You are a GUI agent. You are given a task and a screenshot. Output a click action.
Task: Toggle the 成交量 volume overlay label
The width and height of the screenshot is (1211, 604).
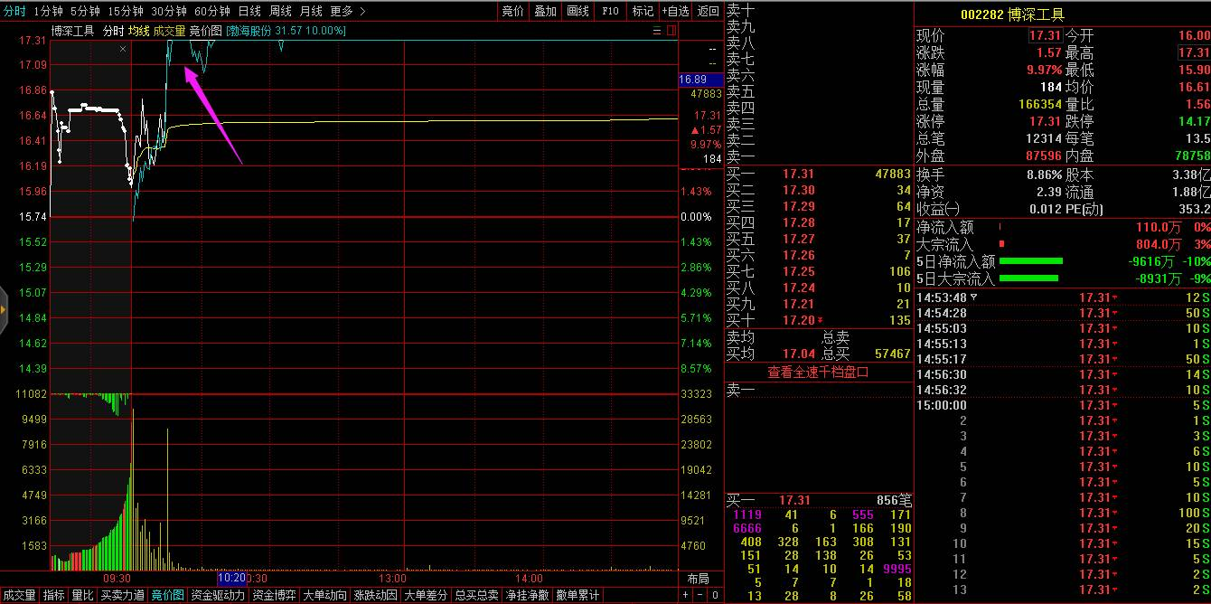pos(168,30)
